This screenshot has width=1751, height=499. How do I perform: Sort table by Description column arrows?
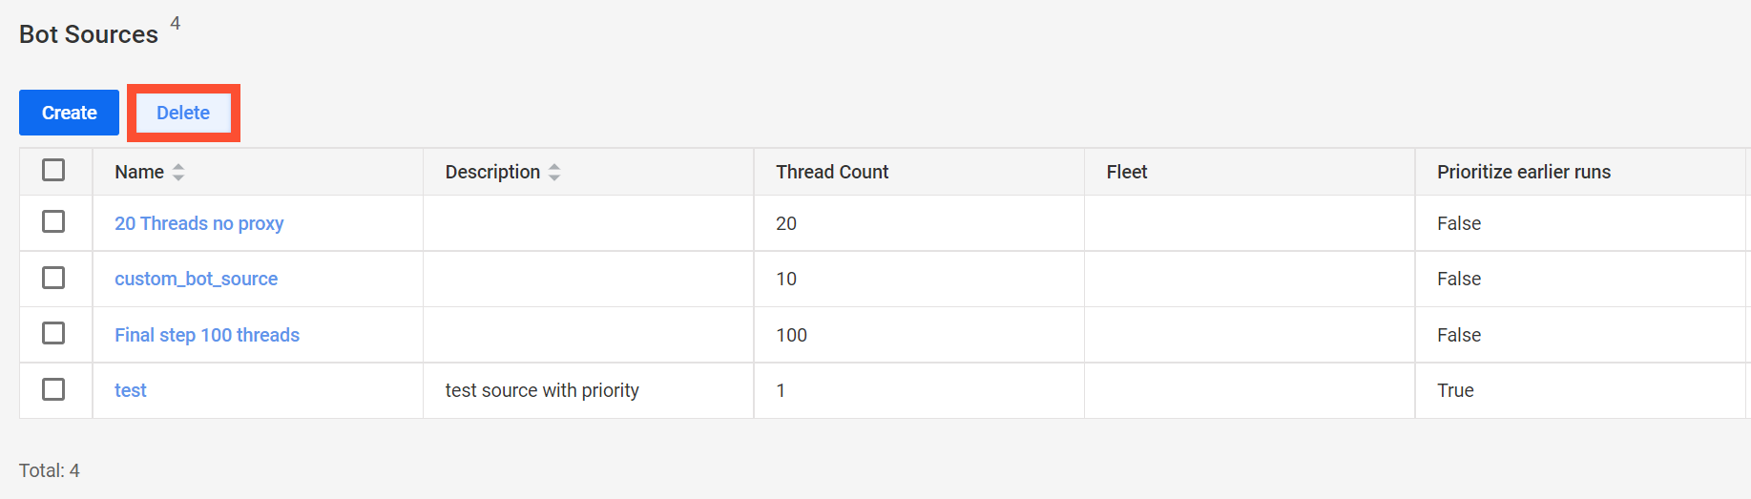tap(554, 173)
